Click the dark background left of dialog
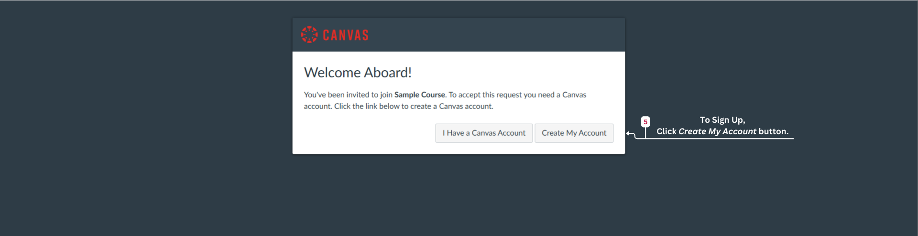918x236 pixels. click(x=143, y=96)
